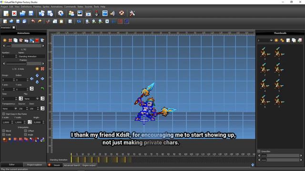Open options via the wrench and screwdriver icon
This screenshot has height=171, width=305.
pos(132,13)
